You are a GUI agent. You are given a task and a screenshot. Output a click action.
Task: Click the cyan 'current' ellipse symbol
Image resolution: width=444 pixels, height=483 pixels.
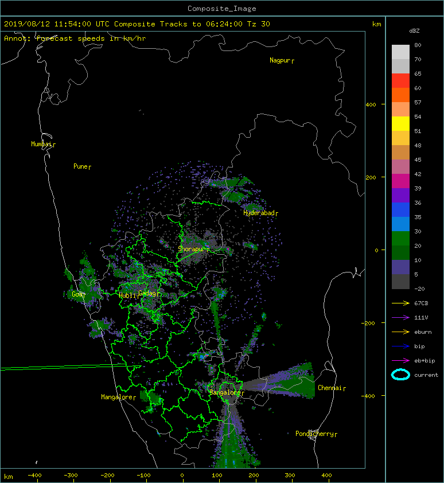coord(400,375)
